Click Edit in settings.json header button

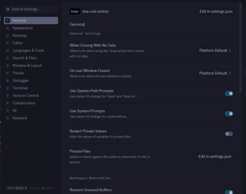216,12
